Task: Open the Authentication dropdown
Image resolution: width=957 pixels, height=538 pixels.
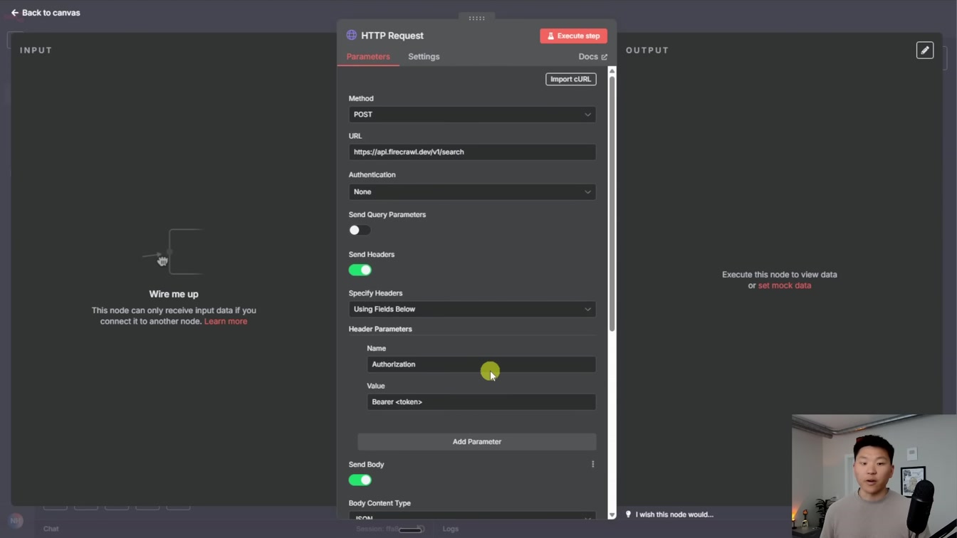Action: click(472, 192)
